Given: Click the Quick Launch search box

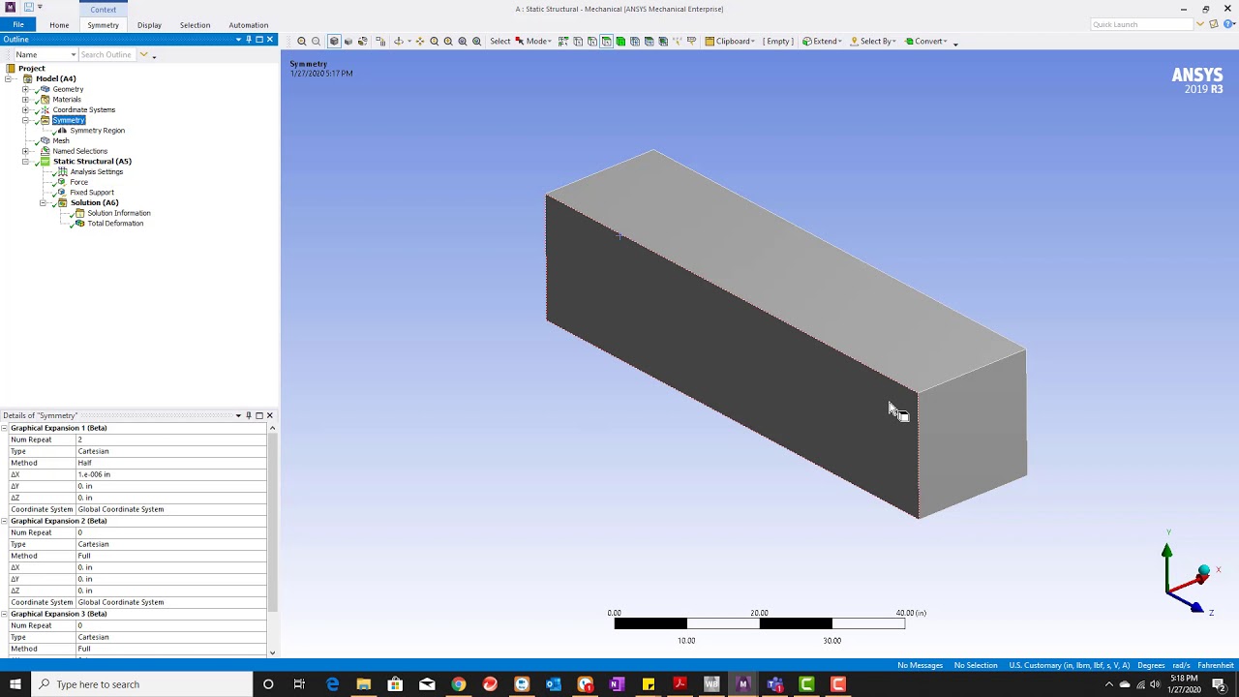Looking at the screenshot, I should [x=1142, y=24].
